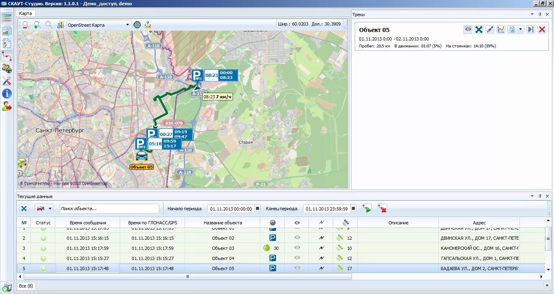This screenshot has width=554, height=294.
Task: Click the map layers building icon
Action: [x=60, y=25]
